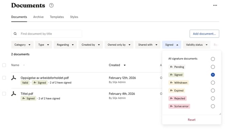Tick checkbox for Tittel.pdf row
This screenshot has width=227, height=130.
pyautogui.click(x=4, y=94)
